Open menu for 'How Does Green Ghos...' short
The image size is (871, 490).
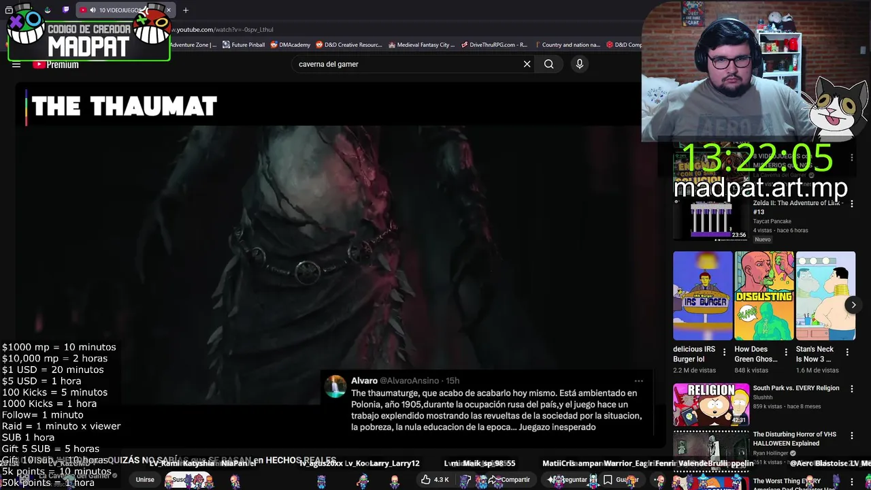785,353
